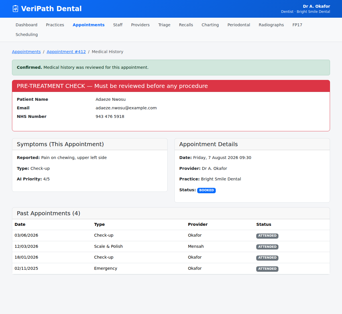
Task: Open the Triage nav item
Action: pyautogui.click(x=164, y=25)
